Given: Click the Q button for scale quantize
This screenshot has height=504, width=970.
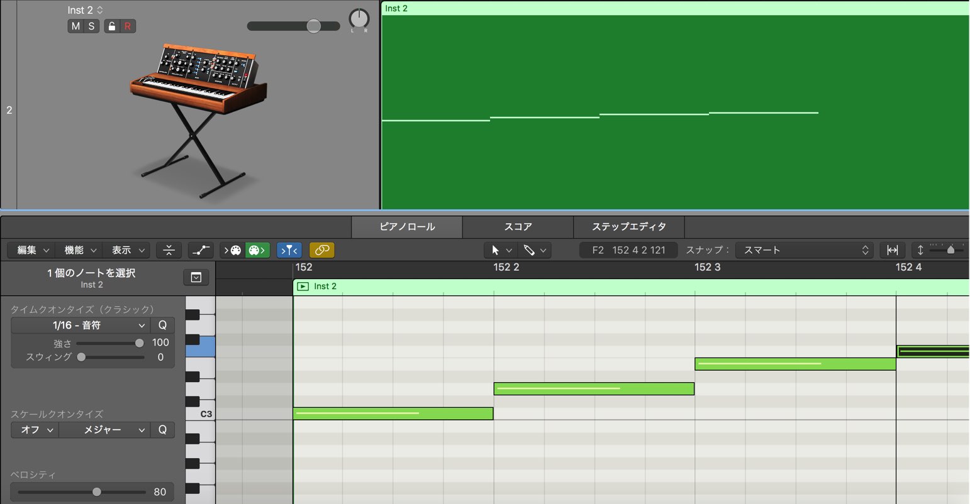Looking at the screenshot, I should [x=162, y=430].
